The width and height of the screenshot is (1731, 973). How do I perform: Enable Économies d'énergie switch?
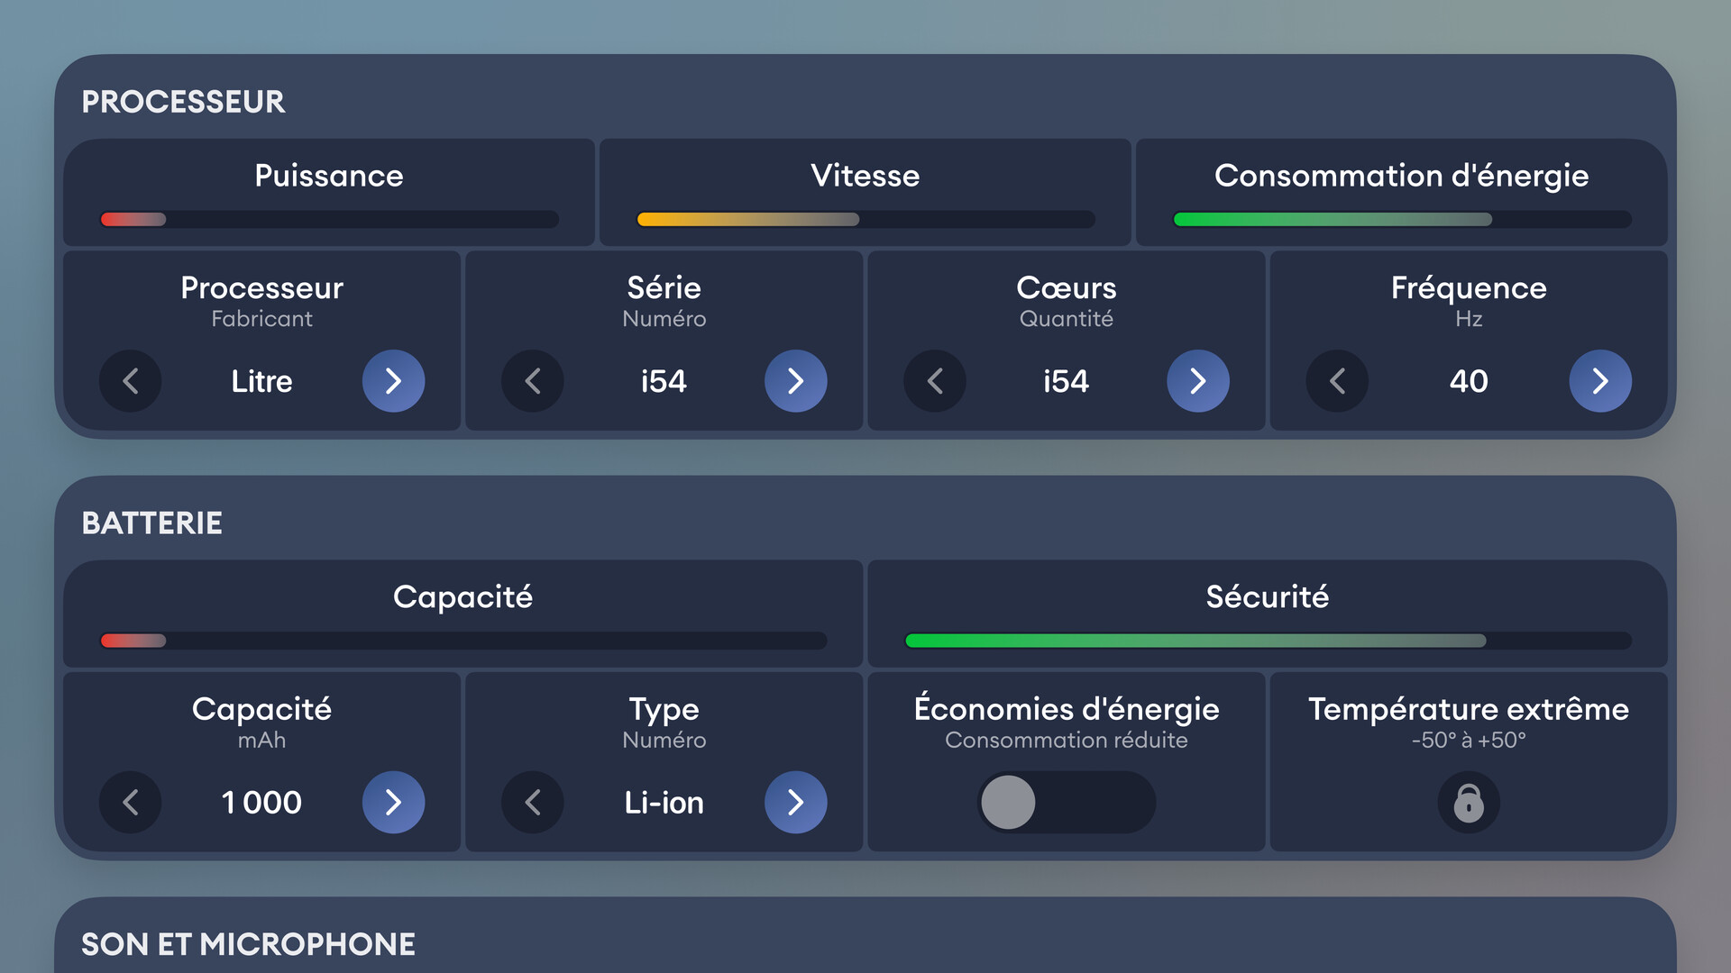coord(1067,802)
